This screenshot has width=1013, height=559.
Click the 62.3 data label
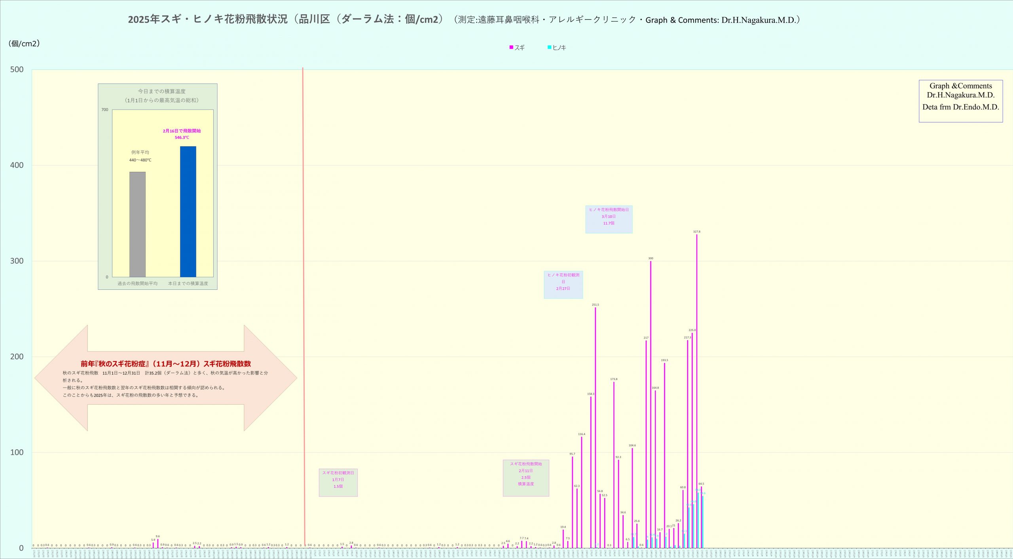pyautogui.click(x=577, y=486)
